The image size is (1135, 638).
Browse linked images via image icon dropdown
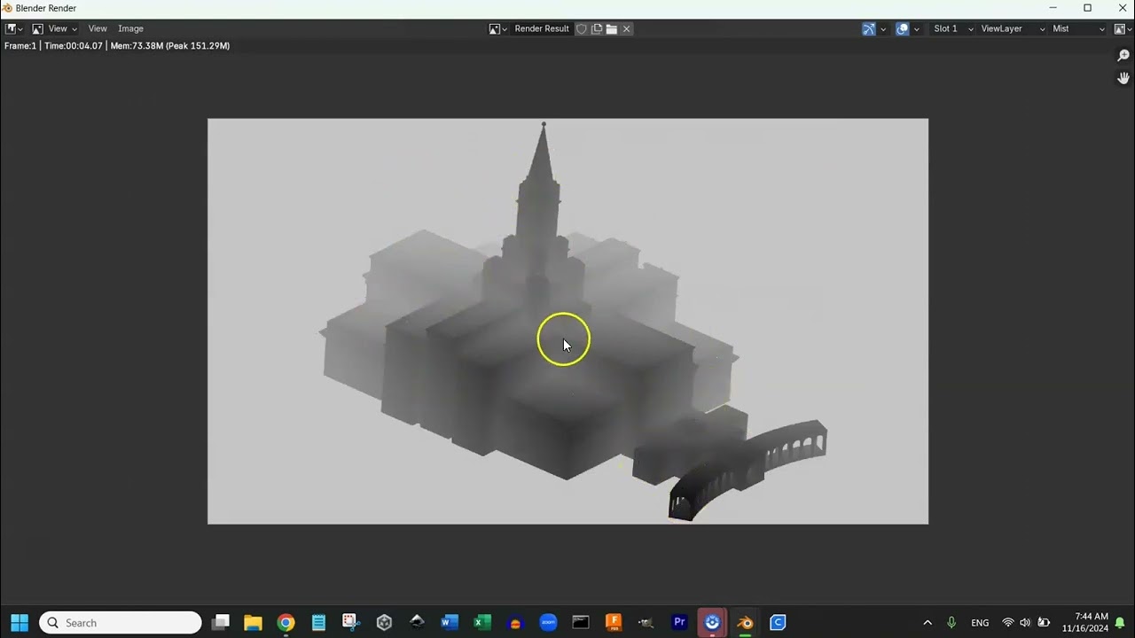point(497,28)
